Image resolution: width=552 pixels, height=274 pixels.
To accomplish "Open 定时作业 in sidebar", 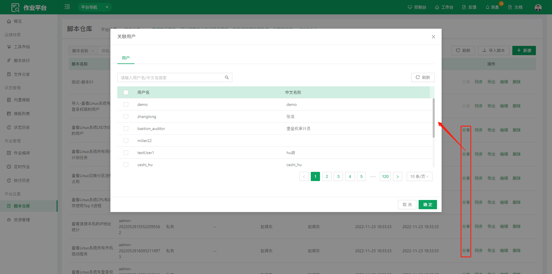I will 28,167.
